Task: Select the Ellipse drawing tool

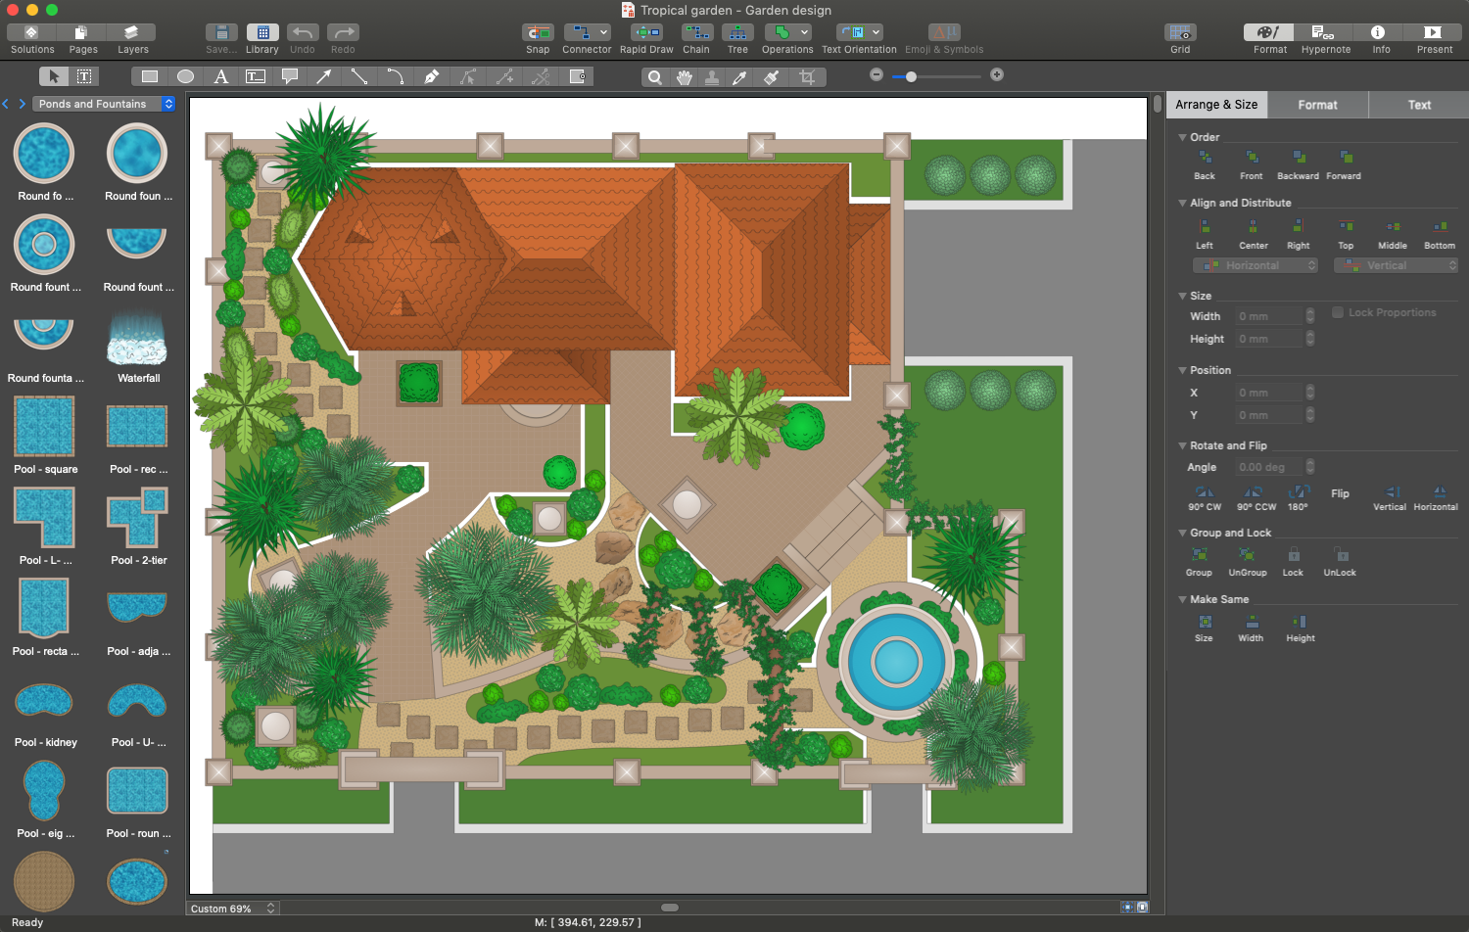Action: tap(185, 76)
